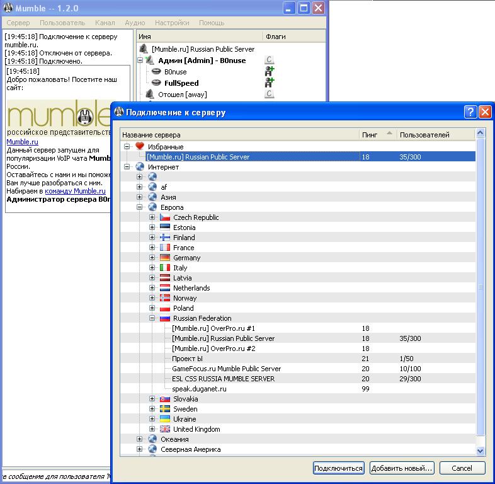This screenshot has width=495, height=484.
Task: Click the heart icon beside Избранные
Action: tap(140, 147)
